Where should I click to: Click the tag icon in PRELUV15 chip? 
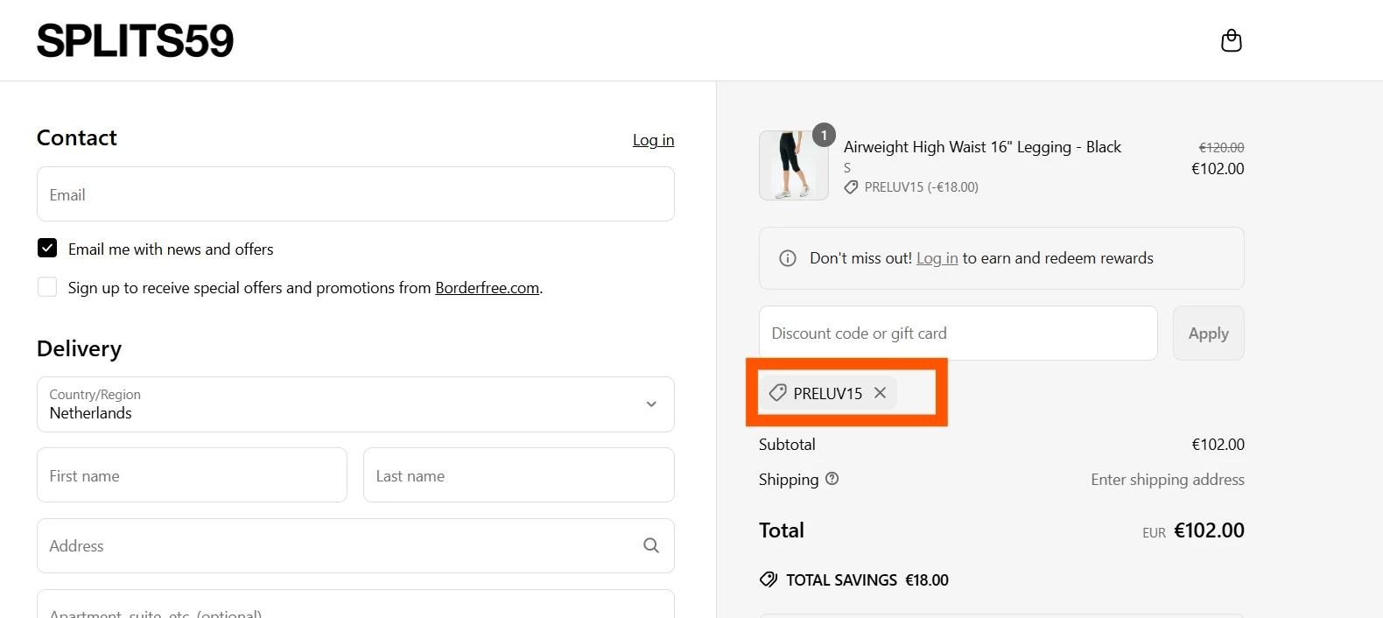click(x=777, y=393)
